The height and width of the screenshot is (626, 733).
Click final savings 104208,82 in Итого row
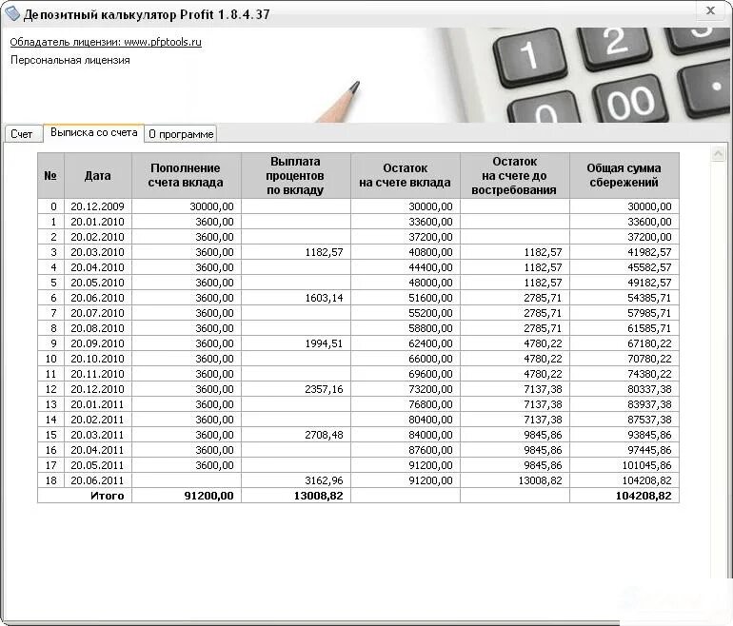coord(624,496)
